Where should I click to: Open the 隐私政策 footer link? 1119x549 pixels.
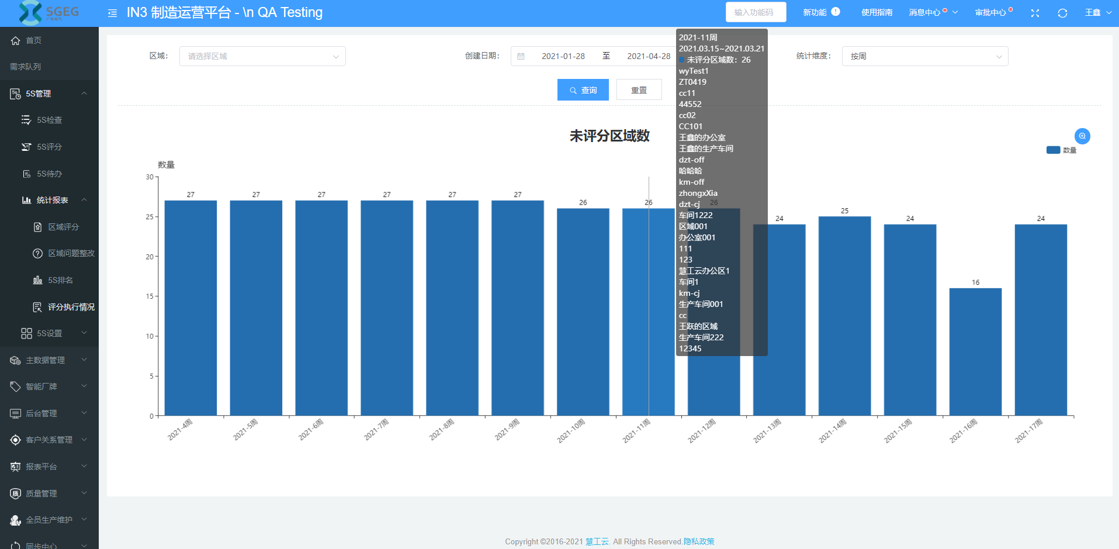point(699,541)
